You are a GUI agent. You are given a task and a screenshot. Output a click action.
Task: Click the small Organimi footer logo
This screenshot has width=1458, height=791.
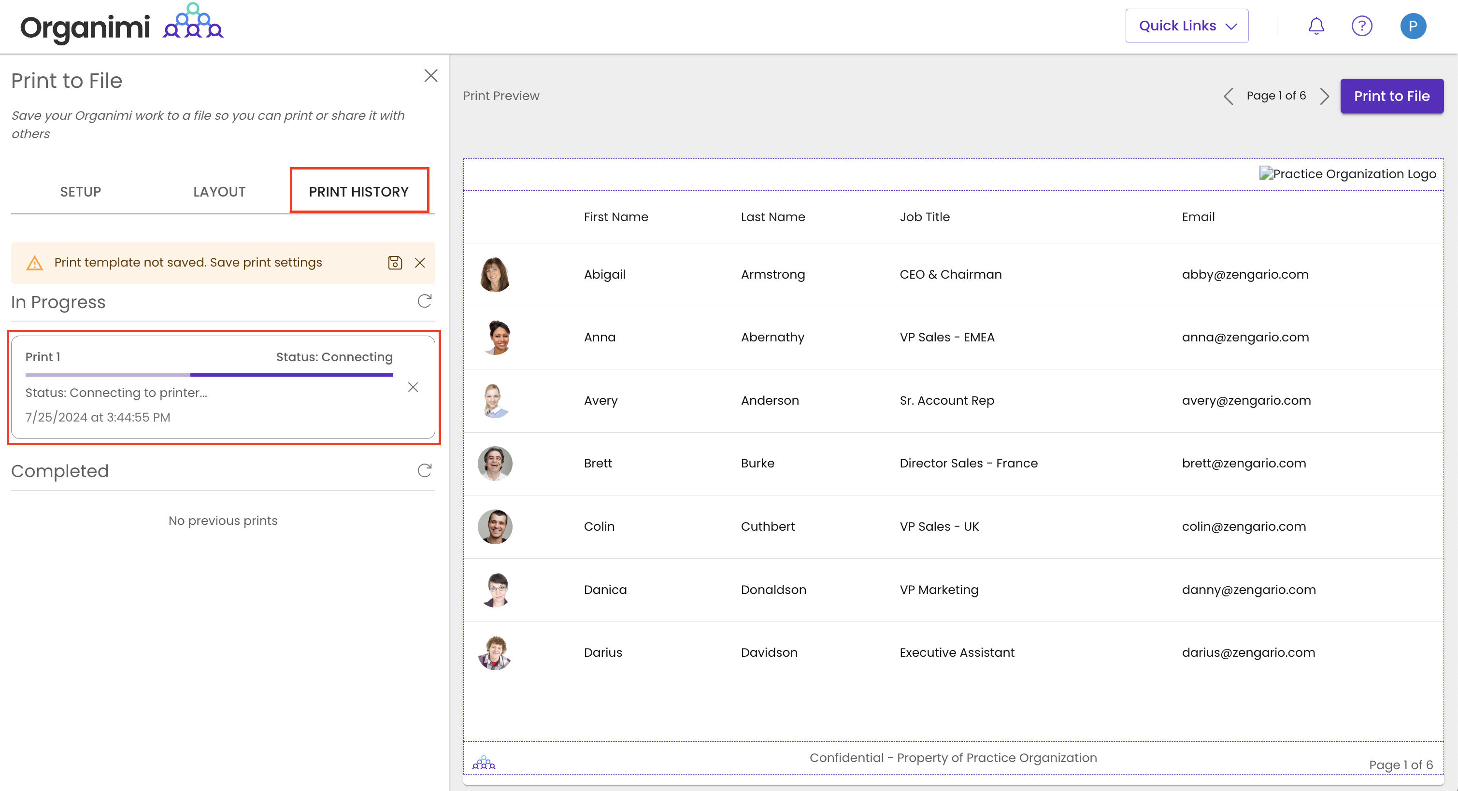pos(484,763)
